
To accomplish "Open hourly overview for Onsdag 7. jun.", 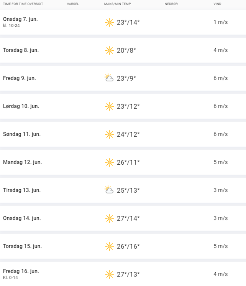I will coord(123,22).
